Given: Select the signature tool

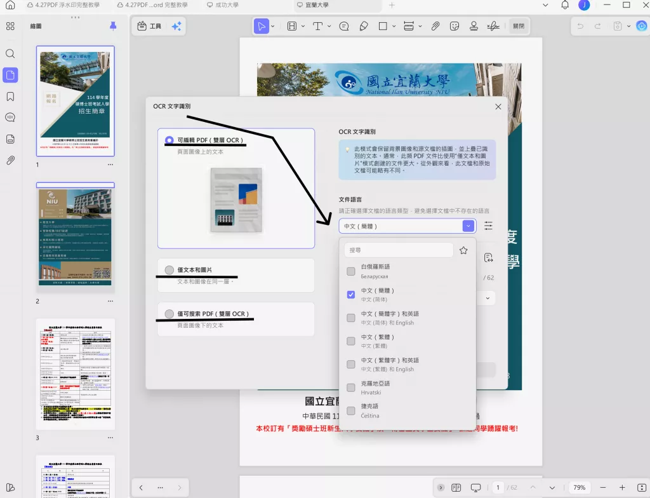Looking at the screenshot, I should pos(493,26).
